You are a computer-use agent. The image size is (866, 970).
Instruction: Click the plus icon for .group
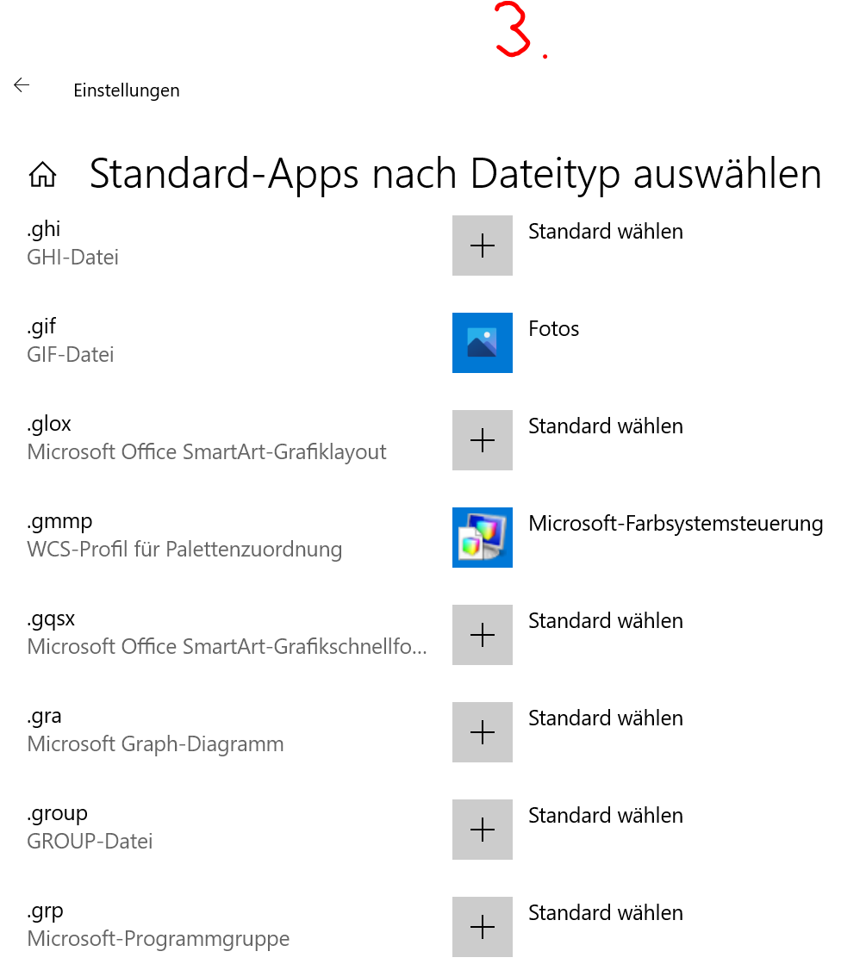pyautogui.click(x=483, y=830)
